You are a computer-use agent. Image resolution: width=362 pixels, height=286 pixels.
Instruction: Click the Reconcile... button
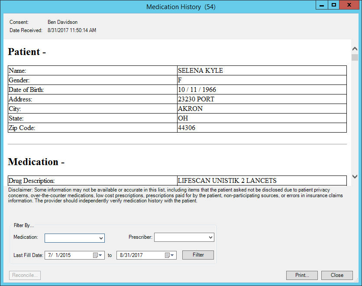click(25, 275)
